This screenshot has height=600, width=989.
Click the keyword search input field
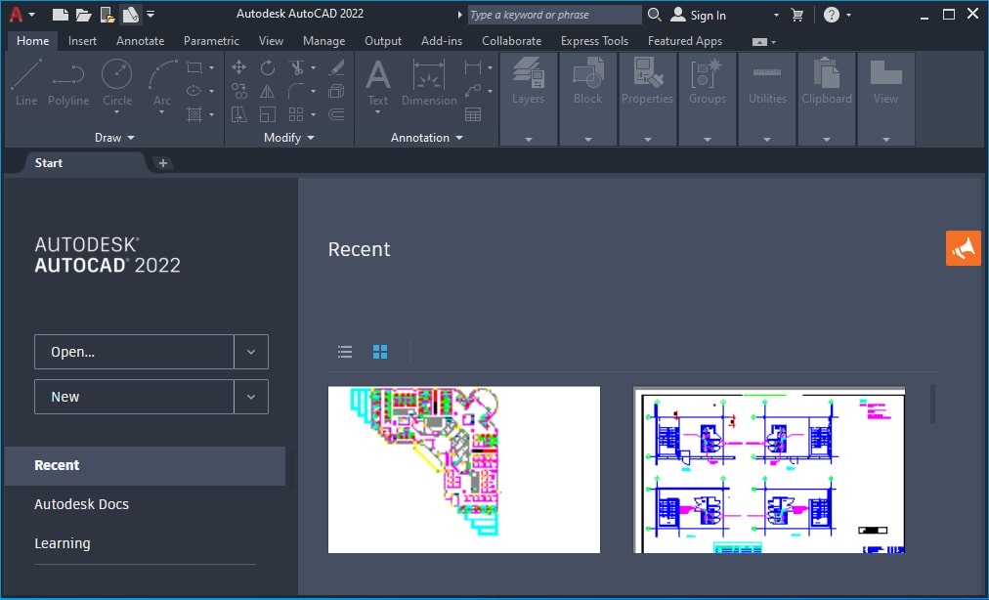[x=554, y=15]
